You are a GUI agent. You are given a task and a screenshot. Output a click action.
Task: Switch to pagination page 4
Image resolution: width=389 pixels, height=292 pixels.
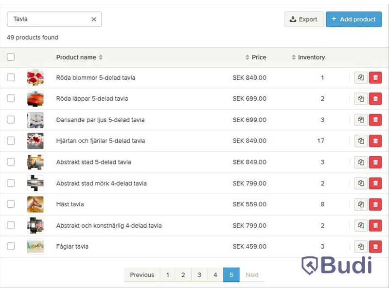point(215,275)
